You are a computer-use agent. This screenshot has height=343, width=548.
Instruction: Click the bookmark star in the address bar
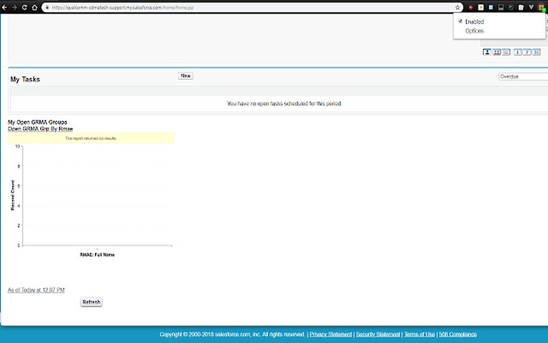pyautogui.click(x=457, y=7)
